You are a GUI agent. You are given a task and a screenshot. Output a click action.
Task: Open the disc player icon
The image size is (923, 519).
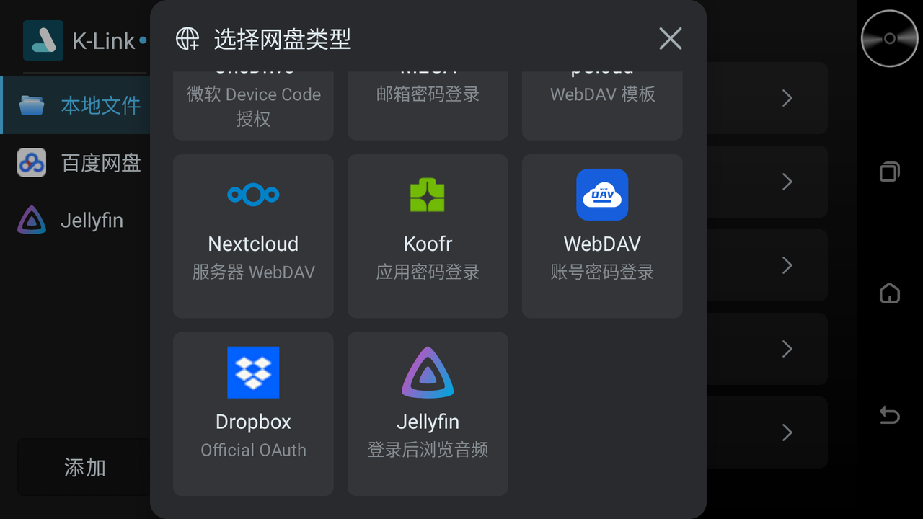click(x=890, y=38)
